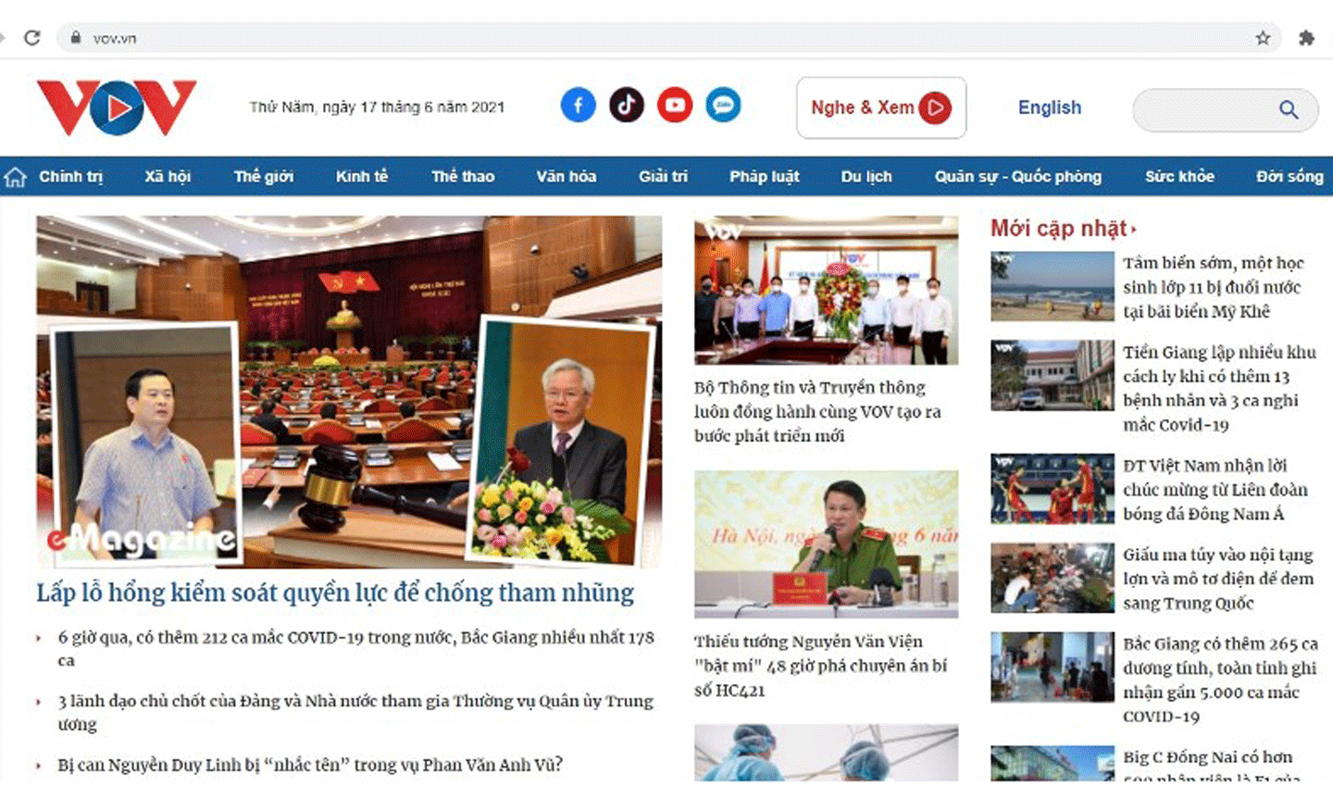1333x800 pixels.
Task: Open VOV's TikTok page icon
Action: [627, 106]
